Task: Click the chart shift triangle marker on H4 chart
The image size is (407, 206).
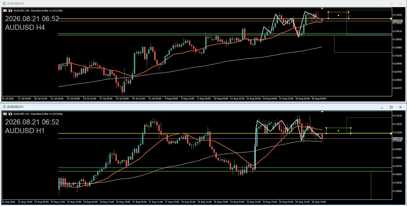Action: tap(322, 9)
